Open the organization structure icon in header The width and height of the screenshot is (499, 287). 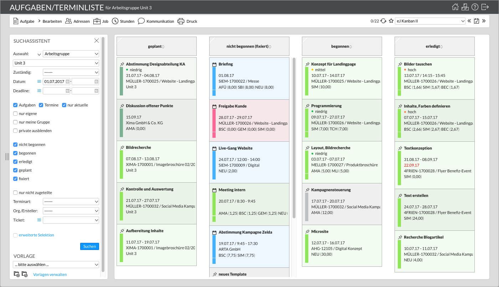(x=465, y=7)
